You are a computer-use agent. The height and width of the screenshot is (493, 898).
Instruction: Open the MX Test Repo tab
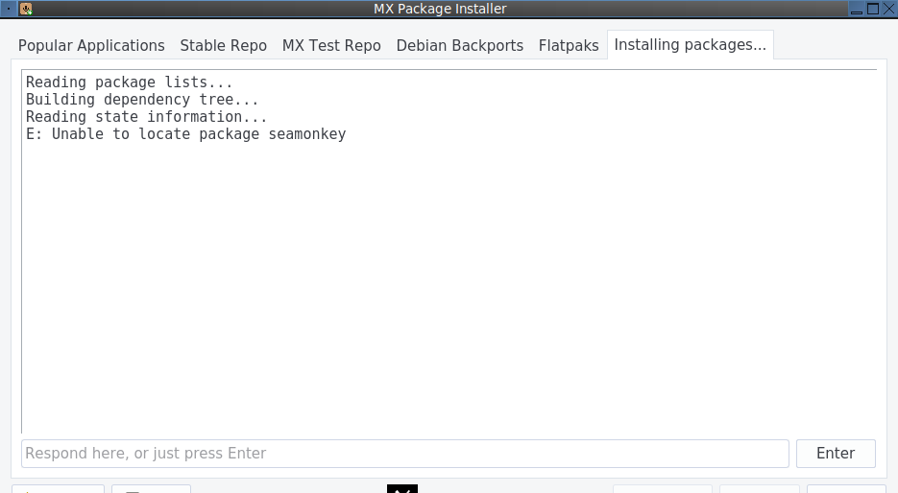click(x=331, y=46)
